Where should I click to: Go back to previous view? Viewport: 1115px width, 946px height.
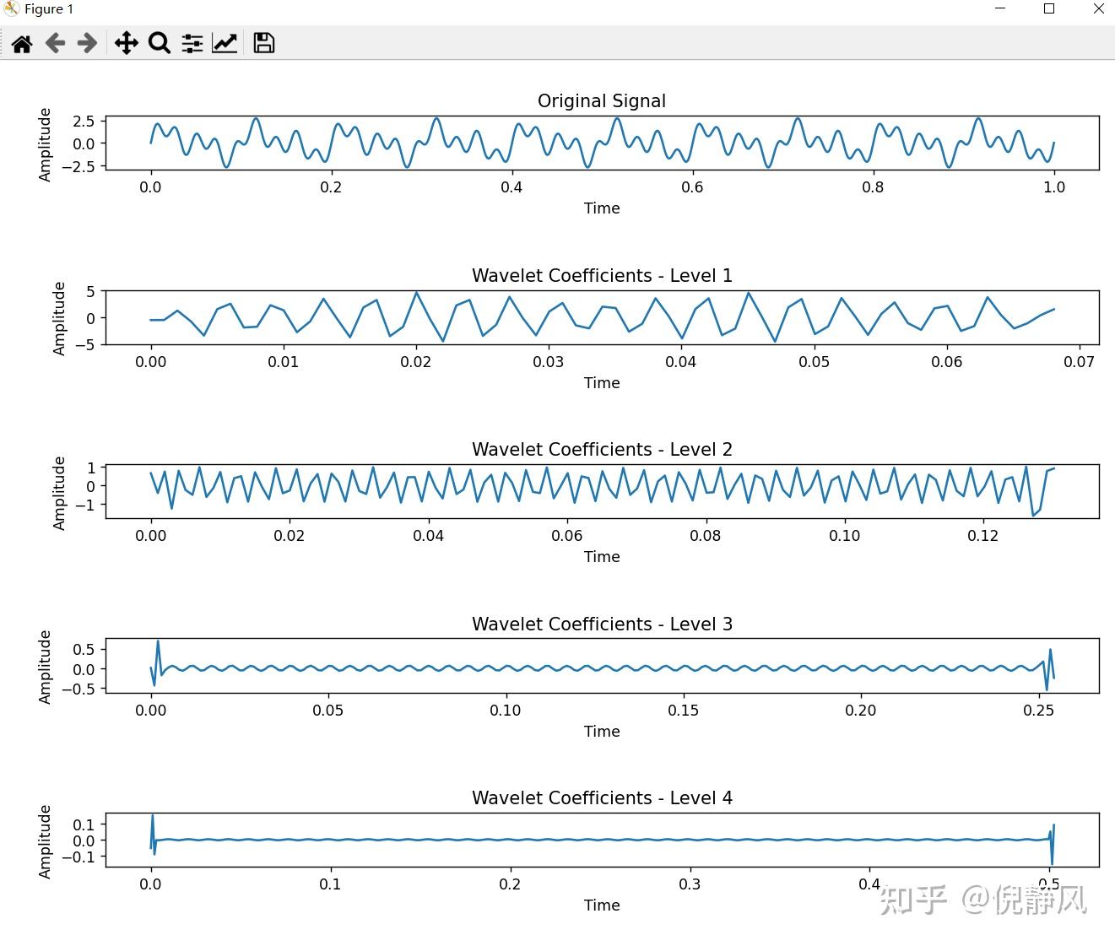click(55, 43)
